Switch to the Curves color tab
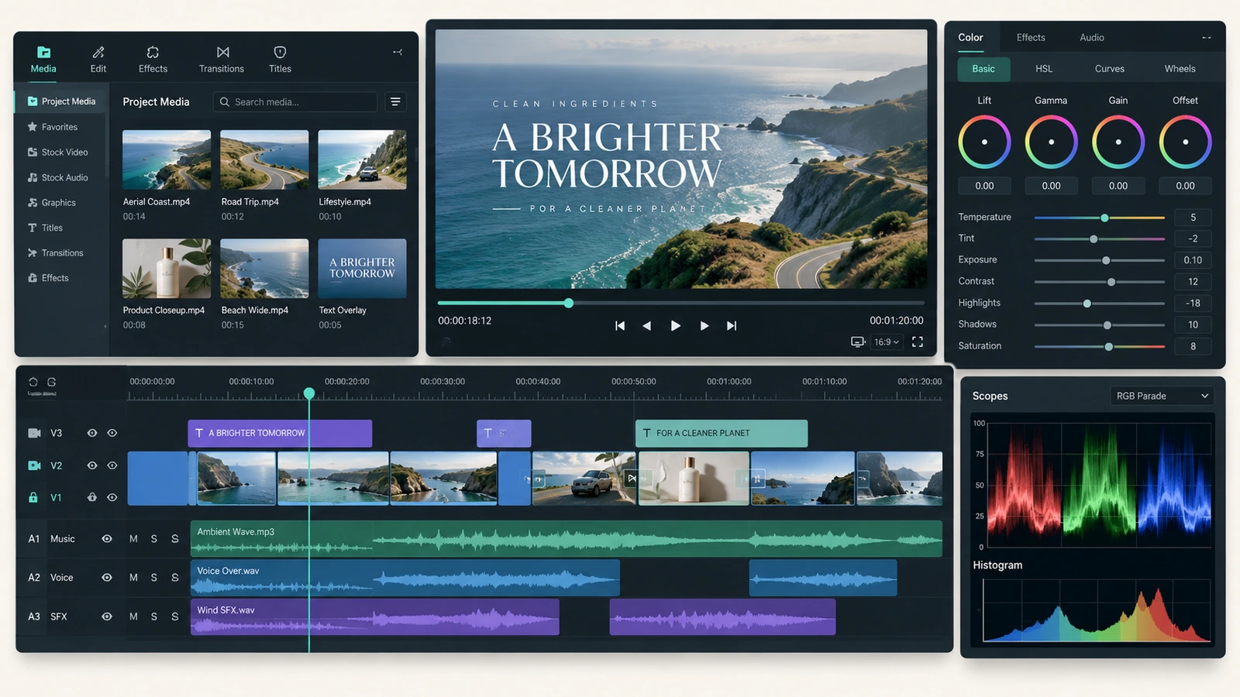 coord(1110,69)
